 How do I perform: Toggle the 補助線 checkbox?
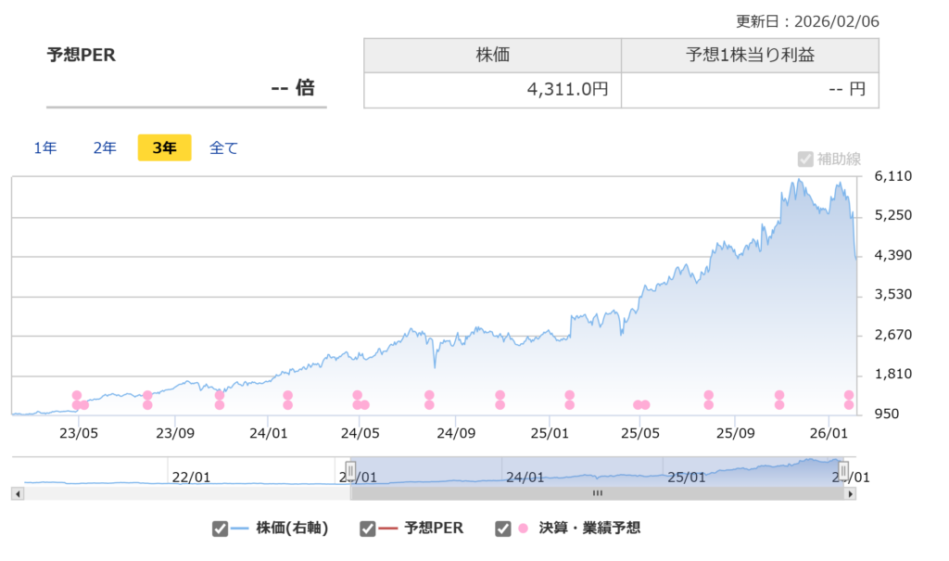tap(805, 159)
